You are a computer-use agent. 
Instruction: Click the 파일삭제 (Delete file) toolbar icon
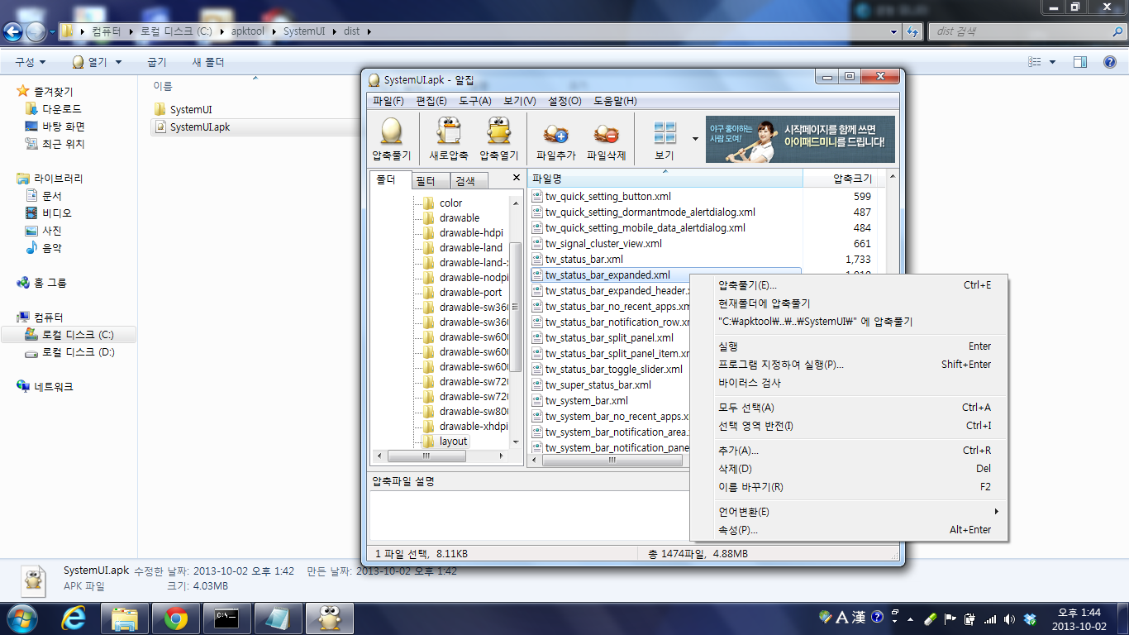click(606, 139)
